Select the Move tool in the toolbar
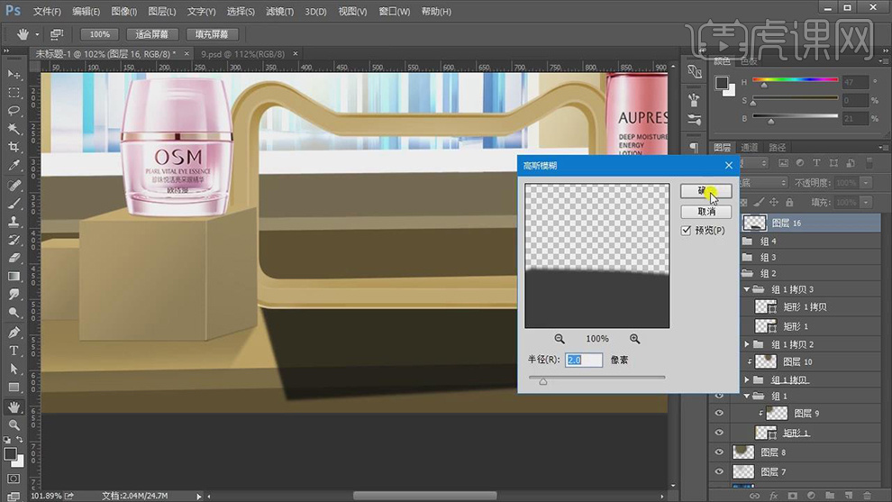The height and width of the screenshot is (502, 892). coord(14,74)
